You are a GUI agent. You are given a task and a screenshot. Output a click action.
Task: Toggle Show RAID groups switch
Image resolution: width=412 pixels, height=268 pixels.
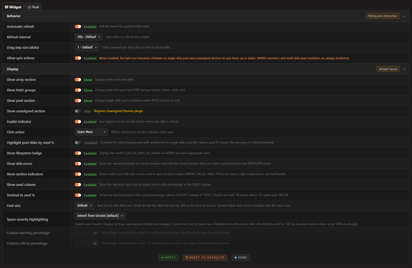(x=78, y=90)
